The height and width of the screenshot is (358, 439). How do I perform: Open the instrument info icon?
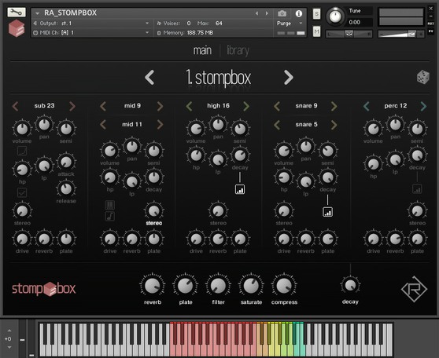point(299,13)
